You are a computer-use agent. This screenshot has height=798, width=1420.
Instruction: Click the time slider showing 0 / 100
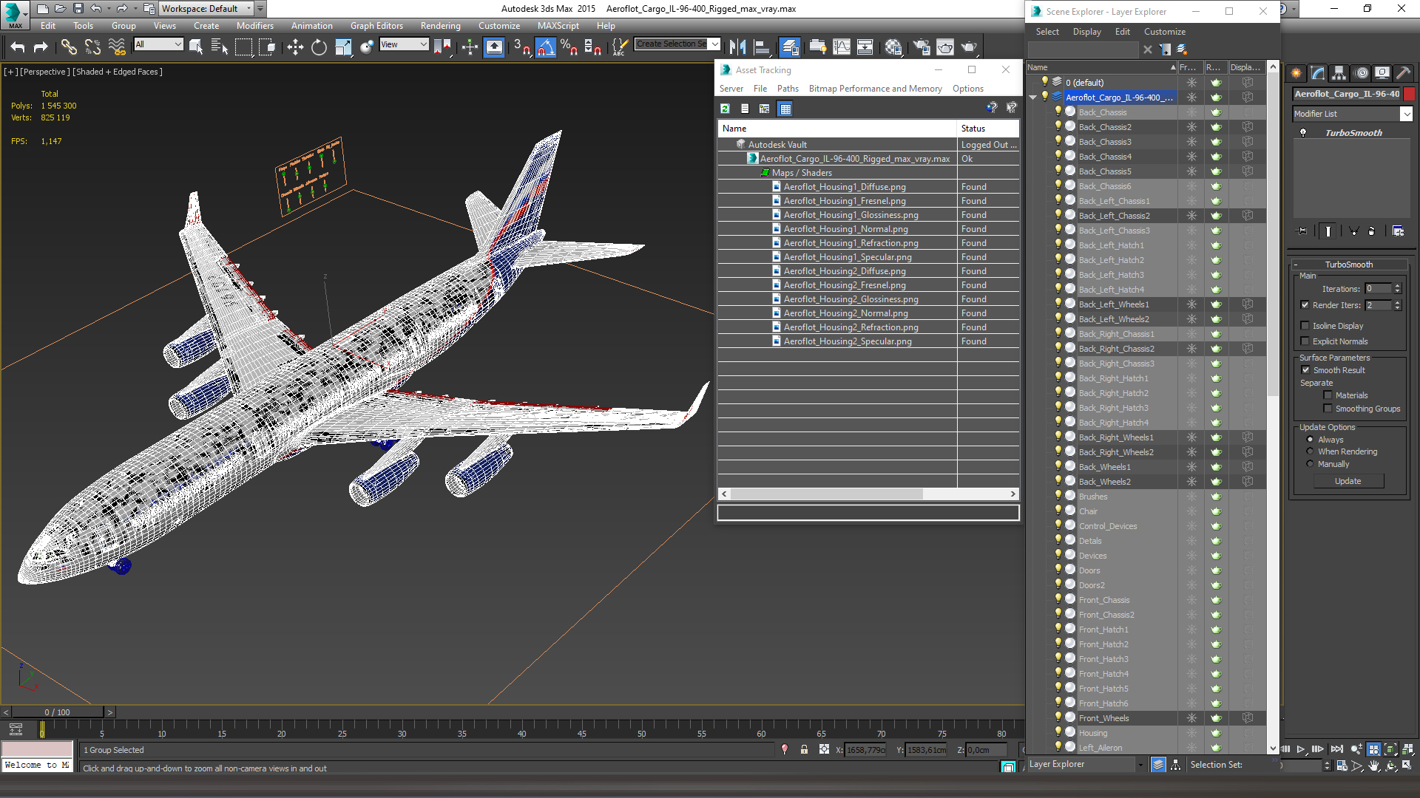point(58,712)
